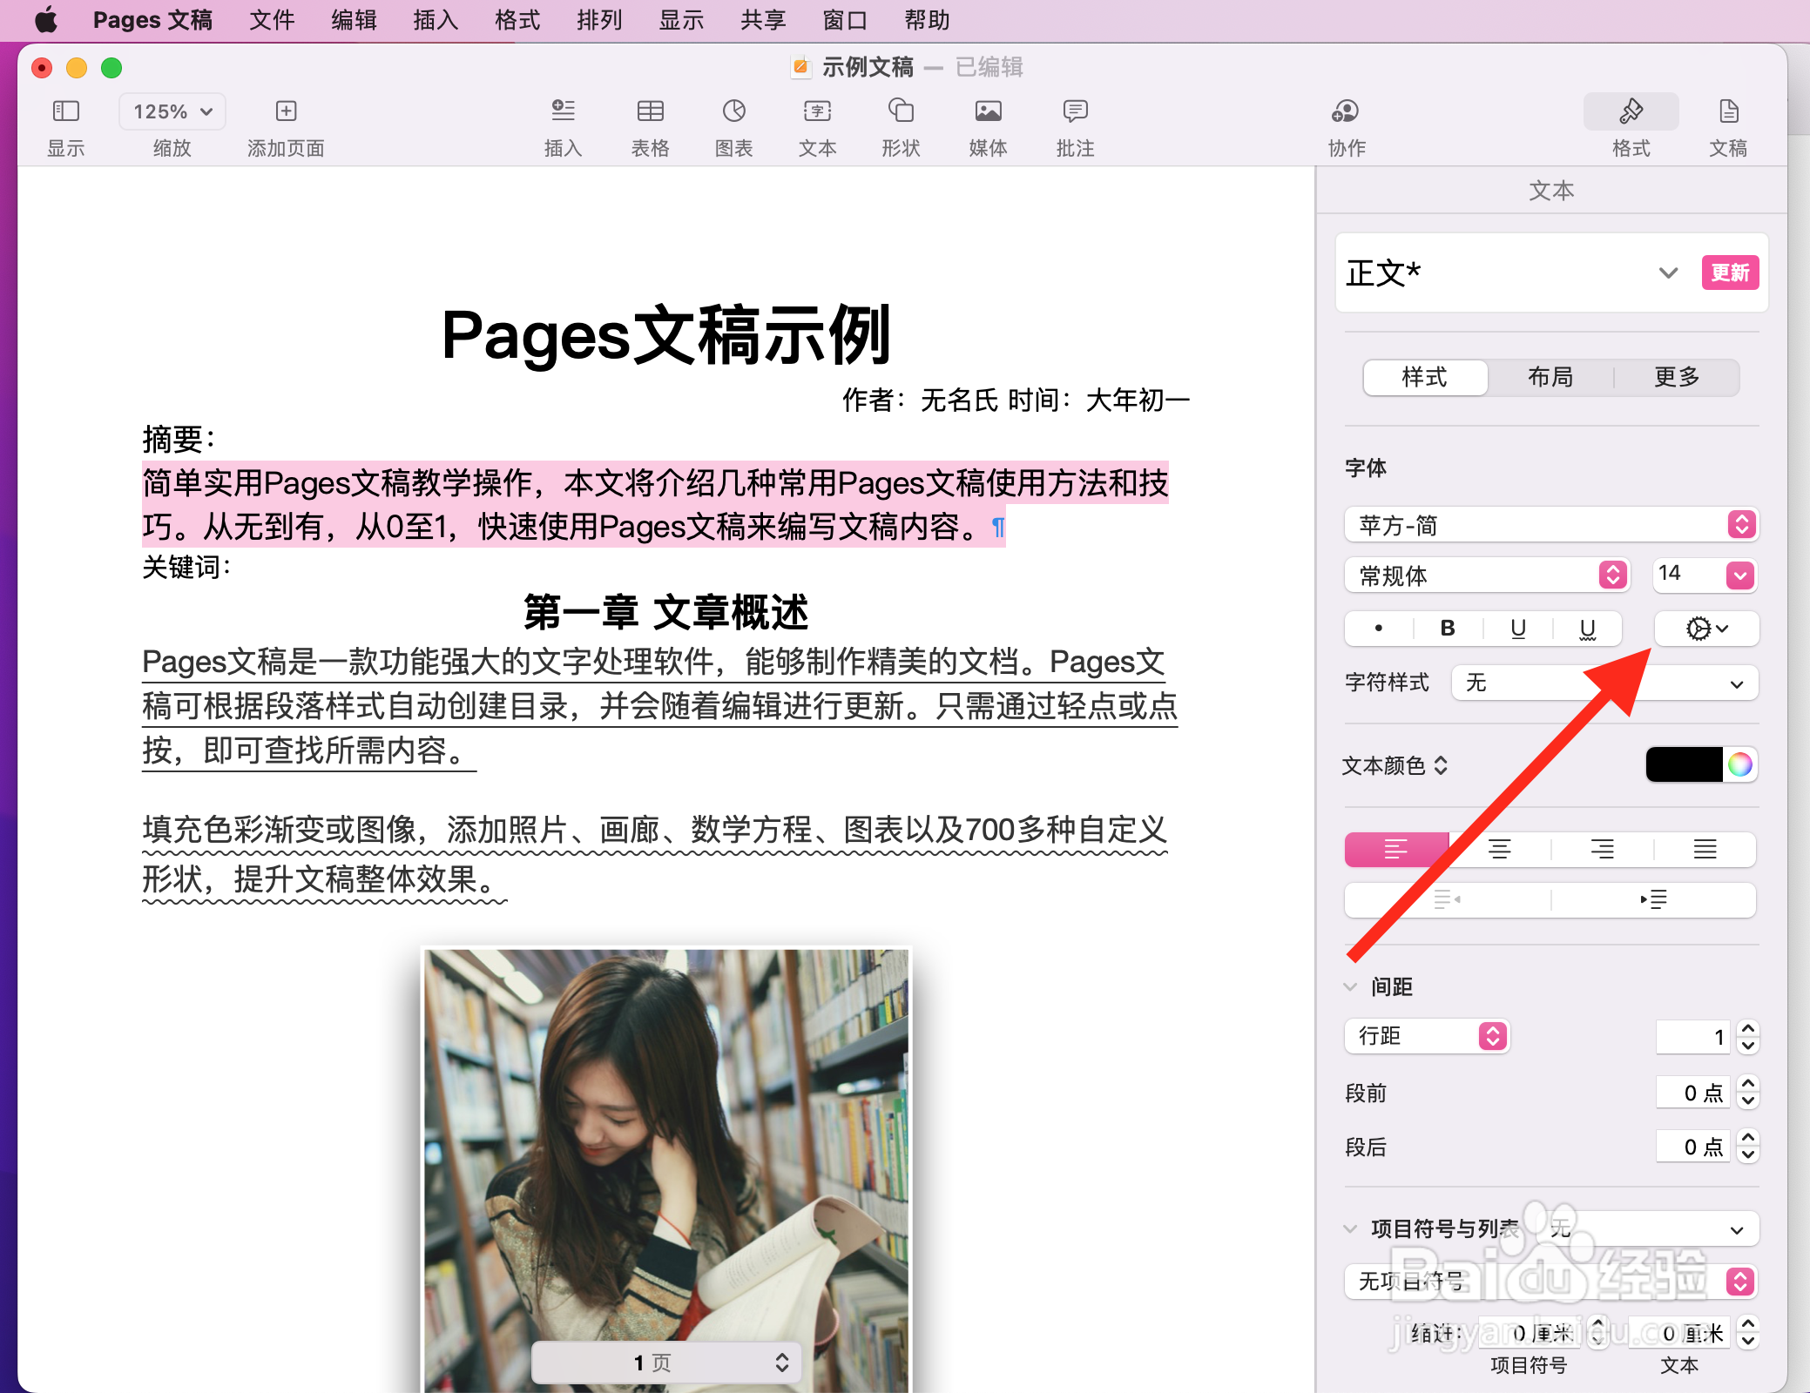Screen dimensions: 1810x1393
Task: Collapse the 间距 section
Action: point(1350,986)
